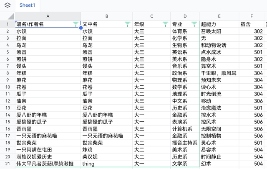
Task: Click the cell with text thing
Action: click(107, 164)
